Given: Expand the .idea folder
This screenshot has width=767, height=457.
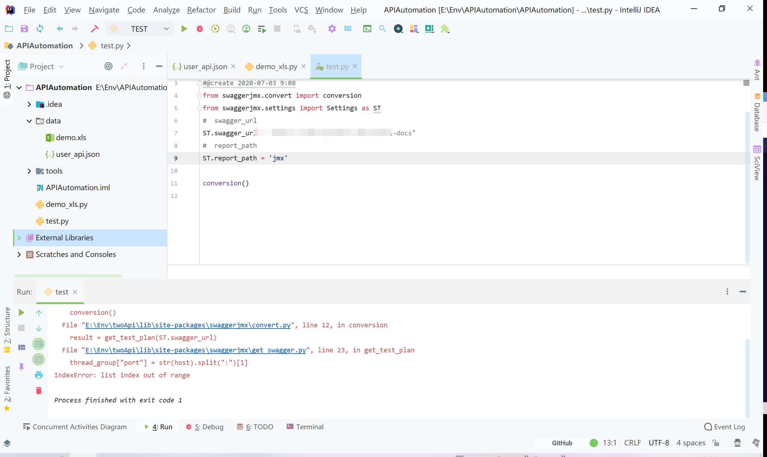Looking at the screenshot, I should click(29, 104).
